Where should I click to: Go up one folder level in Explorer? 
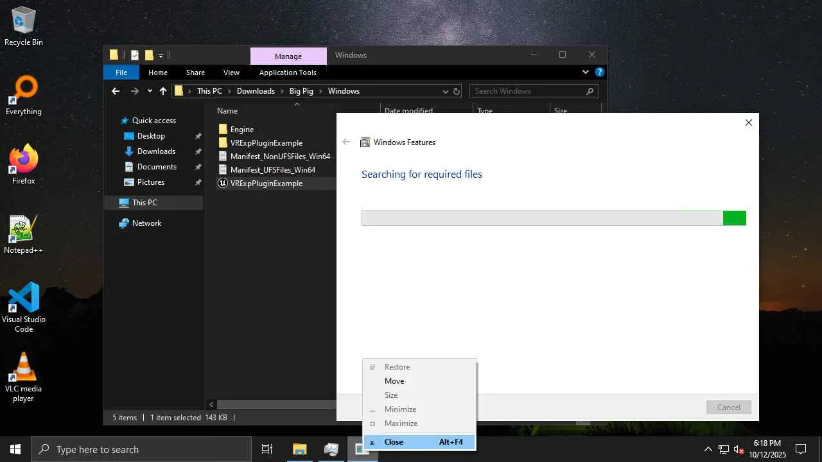(163, 91)
